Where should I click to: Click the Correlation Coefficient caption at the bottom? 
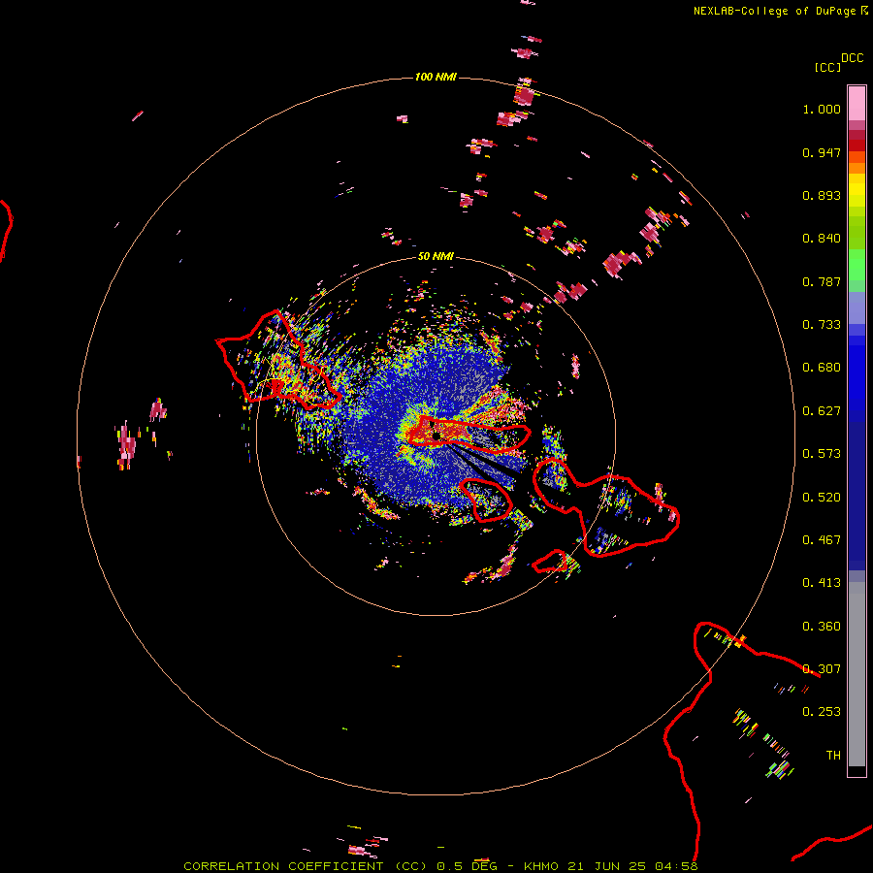pyautogui.click(x=440, y=866)
